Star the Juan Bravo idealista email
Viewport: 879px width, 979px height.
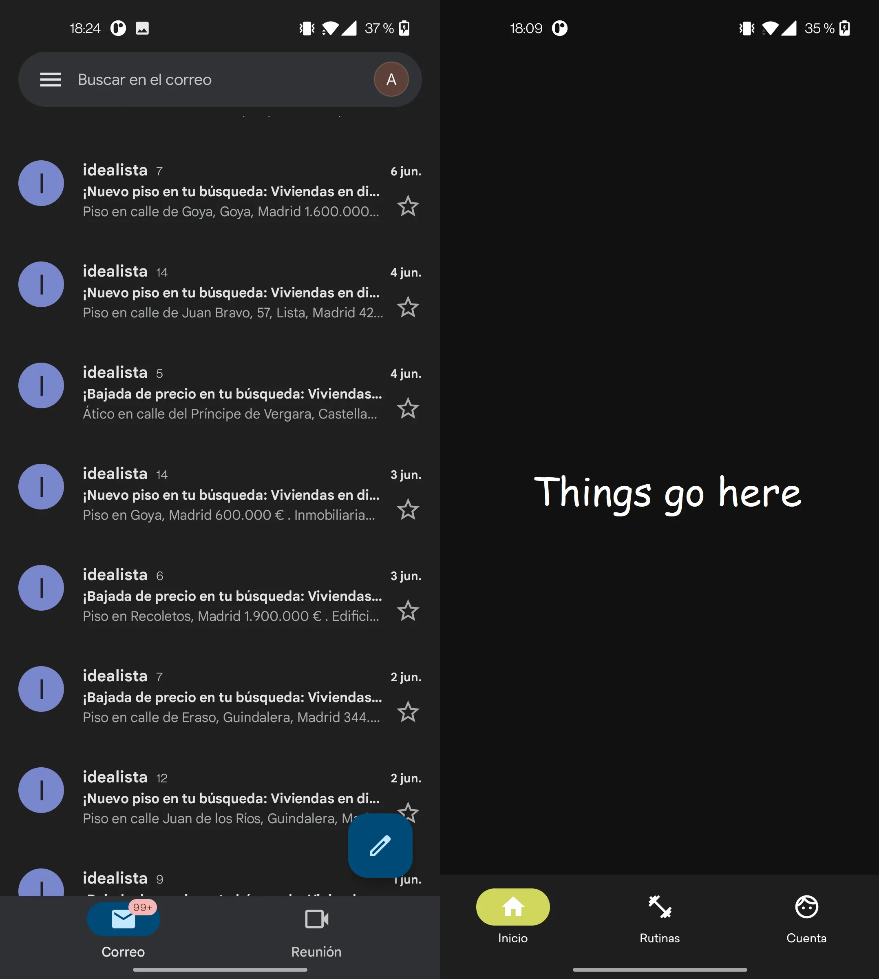coord(408,307)
